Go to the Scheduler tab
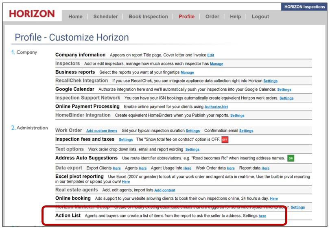 point(105,17)
